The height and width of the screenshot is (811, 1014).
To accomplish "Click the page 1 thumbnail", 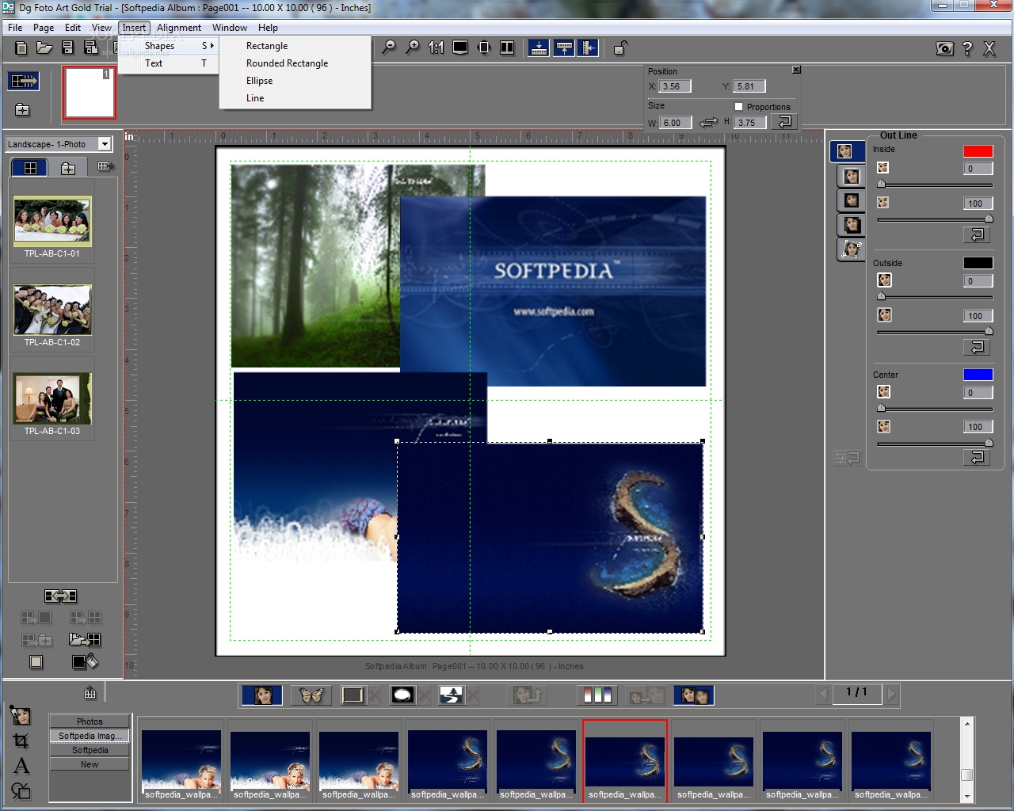I will click(90, 93).
